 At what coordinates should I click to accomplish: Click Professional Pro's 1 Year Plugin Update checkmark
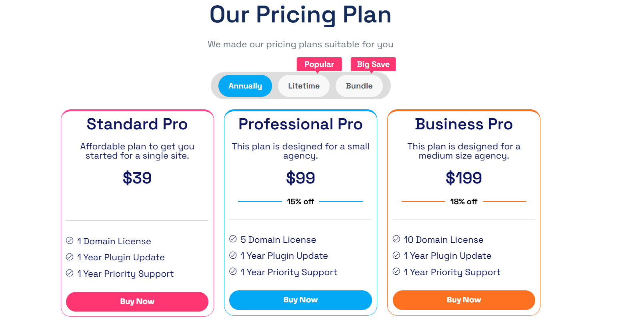[x=233, y=255]
